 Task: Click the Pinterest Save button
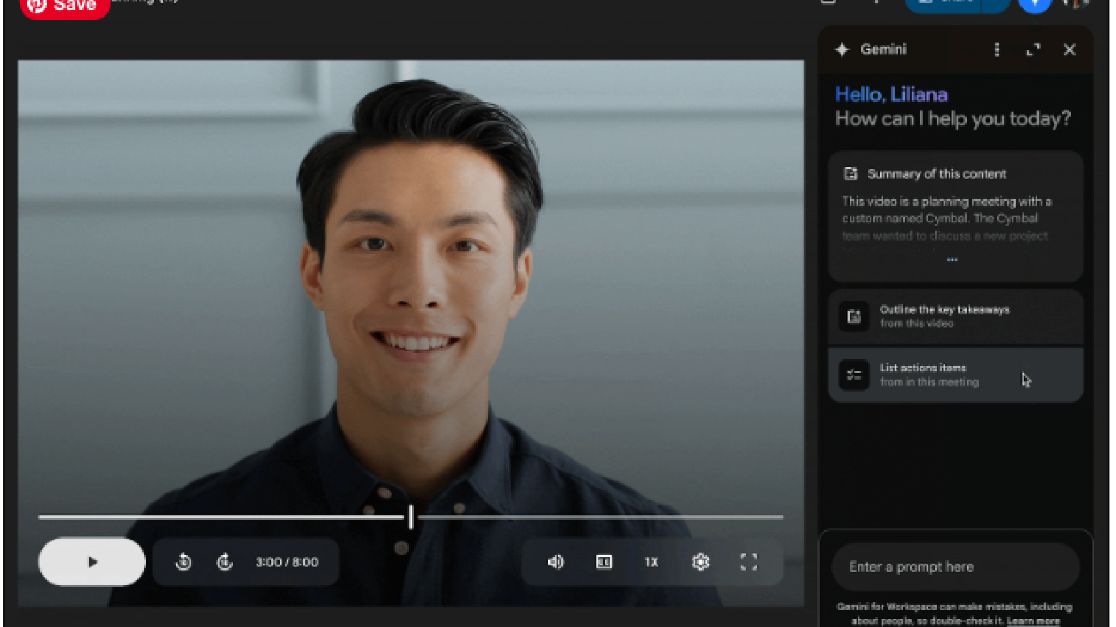(x=65, y=6)
